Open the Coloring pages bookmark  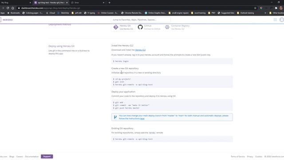[32, 13]
